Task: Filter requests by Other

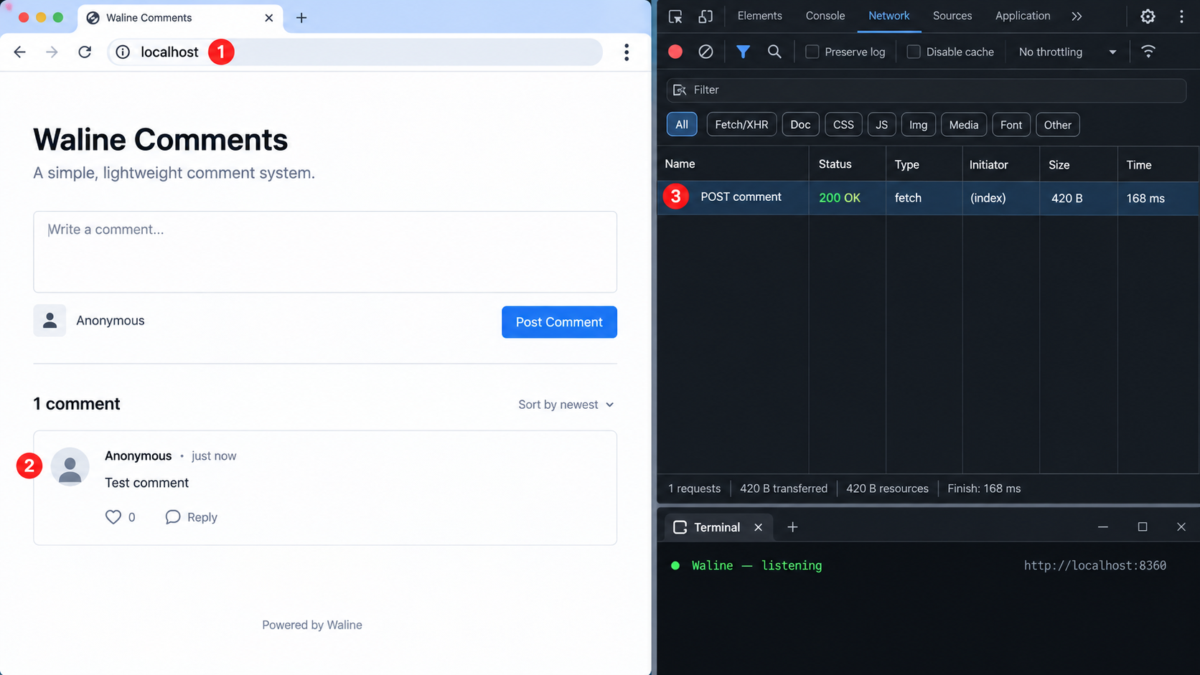Action: 1057,125
